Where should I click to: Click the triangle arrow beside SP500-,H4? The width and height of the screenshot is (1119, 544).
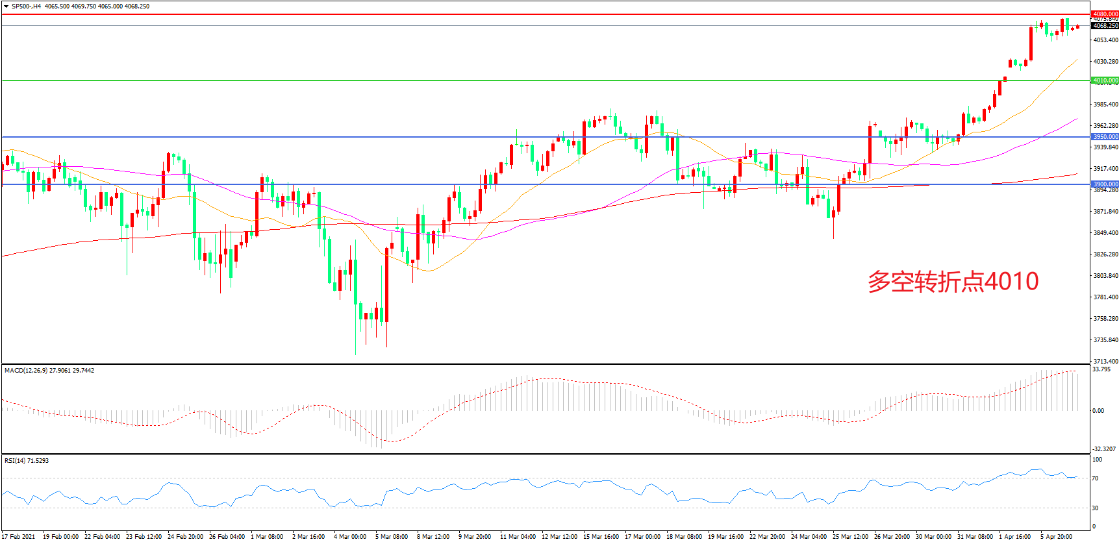tap(6, 6)
